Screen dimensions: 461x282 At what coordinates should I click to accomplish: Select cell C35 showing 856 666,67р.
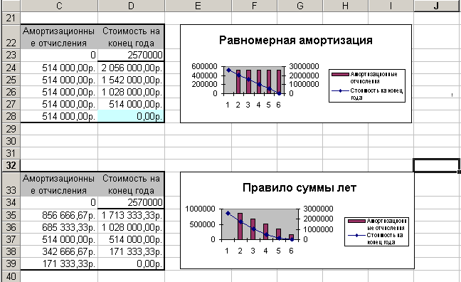pyautogui.click(x=59, y=215)
